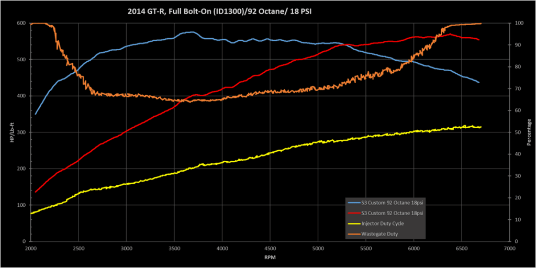Screen dimensions: 536x268
Task: Click the 2500 tick on the RPM axis
Action: 79,248
